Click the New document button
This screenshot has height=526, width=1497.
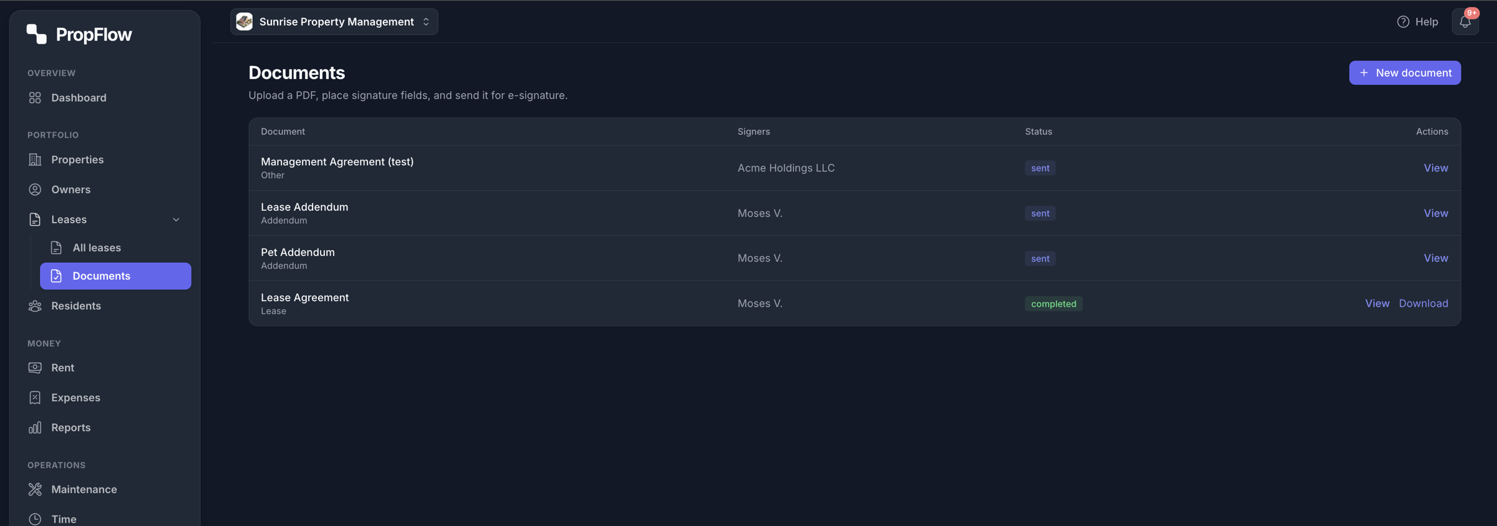[x=1405, y=73]
